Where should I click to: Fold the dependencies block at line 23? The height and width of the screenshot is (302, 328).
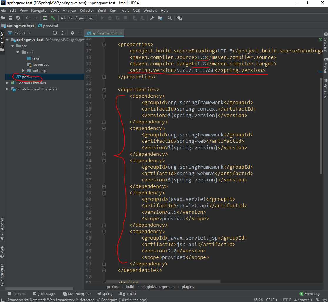[104, 89]
